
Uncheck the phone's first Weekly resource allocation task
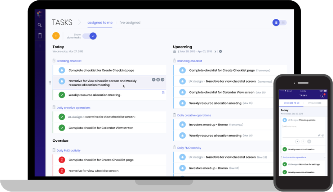tap(285, 150)
